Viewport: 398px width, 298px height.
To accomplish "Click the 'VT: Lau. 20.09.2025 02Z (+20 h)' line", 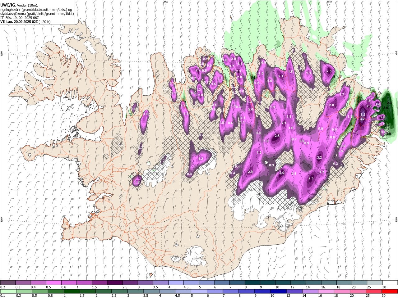I will click(25, 22).
